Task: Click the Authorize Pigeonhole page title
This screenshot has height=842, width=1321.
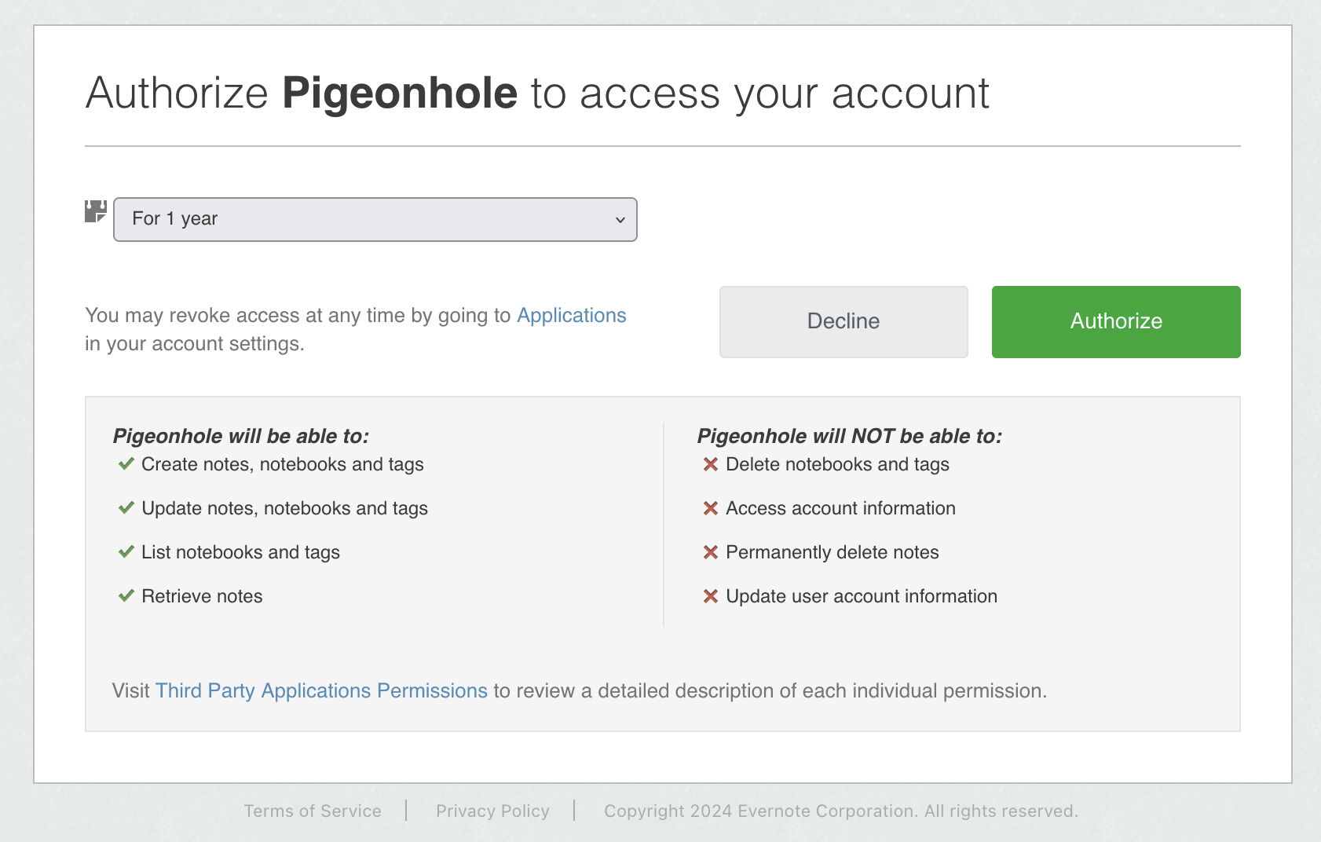Action: coord(537,93)
